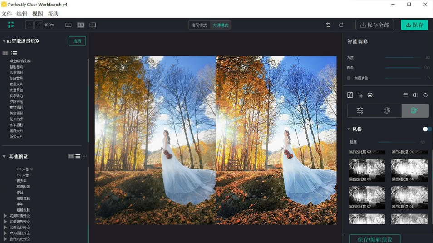Switch to 精简模式 mode

pyautogui.click(x=199, y=25)
